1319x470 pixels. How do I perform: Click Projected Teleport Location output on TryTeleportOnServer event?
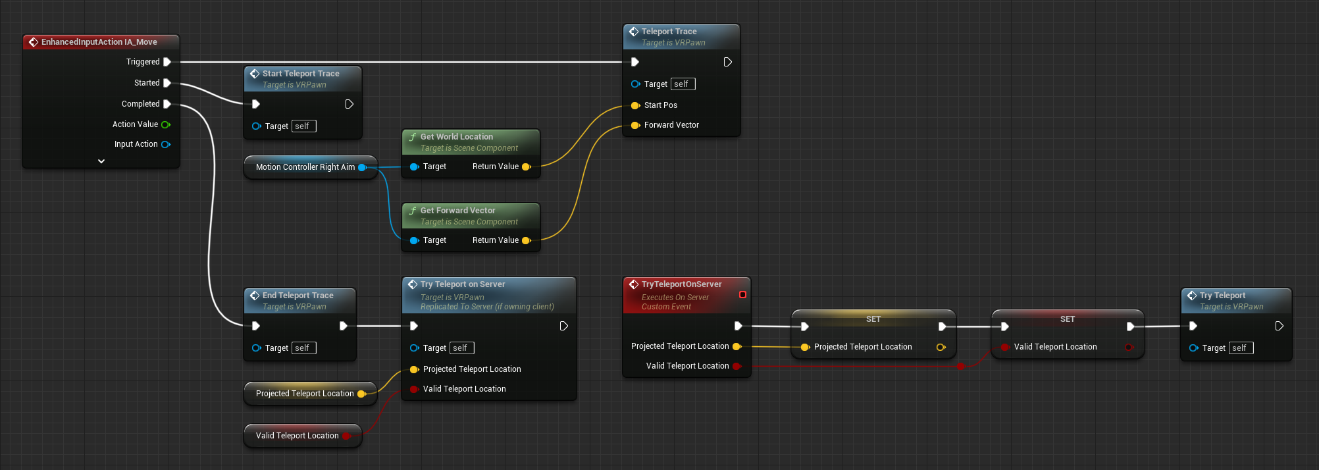[x=737, y=346]
